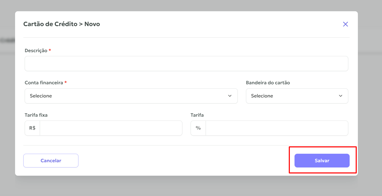Click the Tarifa fixa amount field
The width and height of the screenshot is (382, 196).
111,128
